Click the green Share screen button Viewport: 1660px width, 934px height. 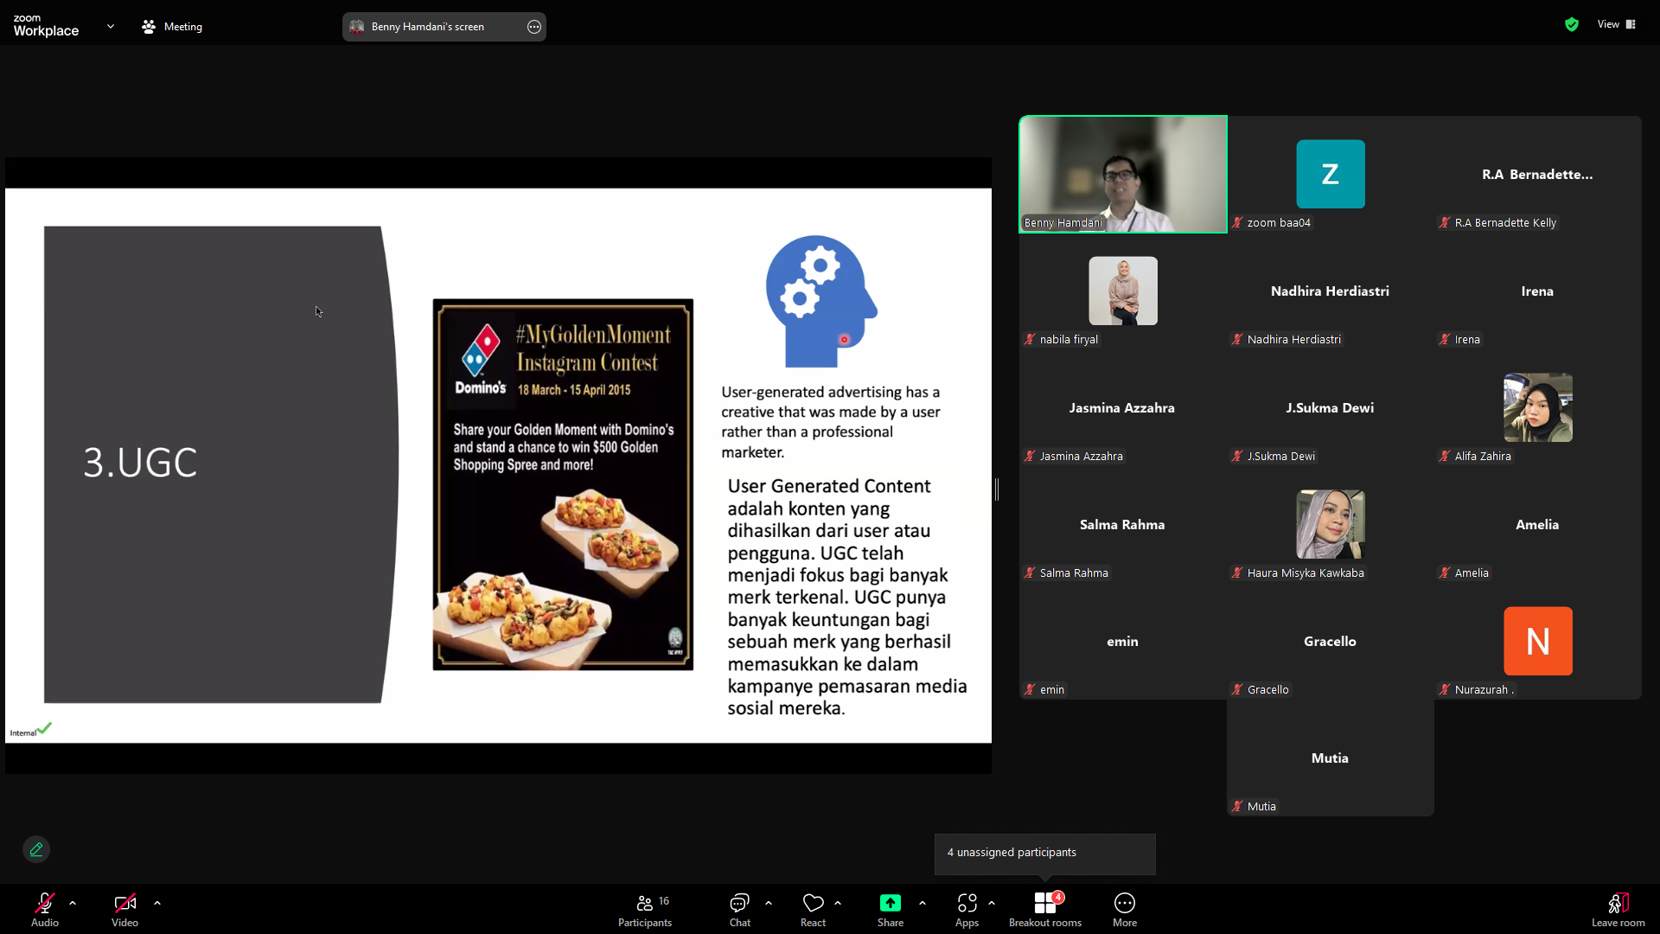[x=891, y=909]
